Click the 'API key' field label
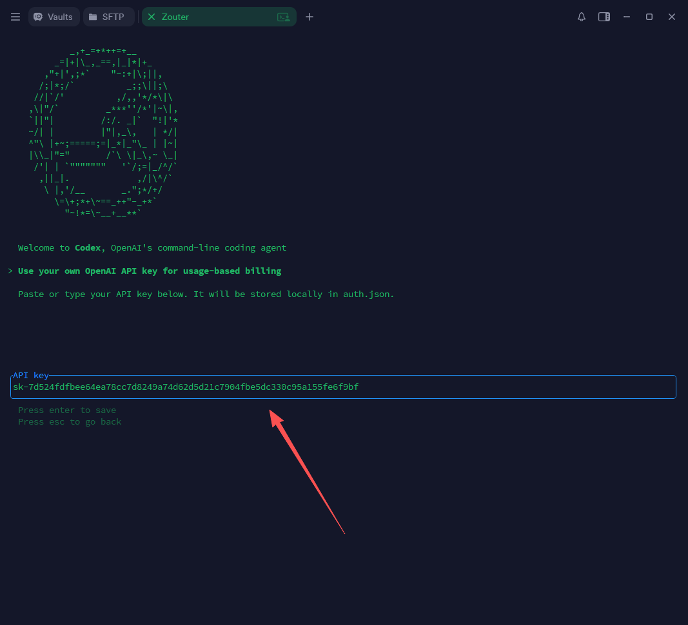Image resolution: width=688 pixels, height=625 pixels. pyautogui.click(x=31, y=376)
